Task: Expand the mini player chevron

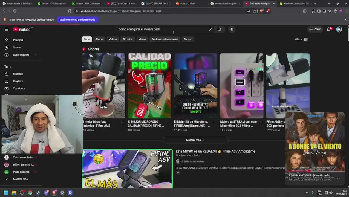Action: [338, 178]
